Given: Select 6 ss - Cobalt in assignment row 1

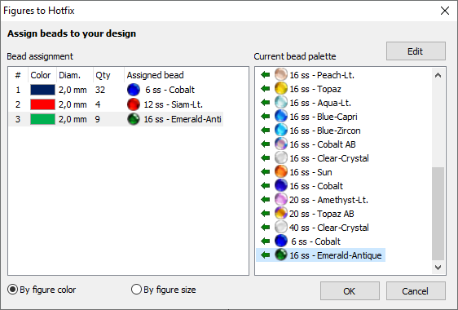Looking at the screenshot, I should pos(170,90).
